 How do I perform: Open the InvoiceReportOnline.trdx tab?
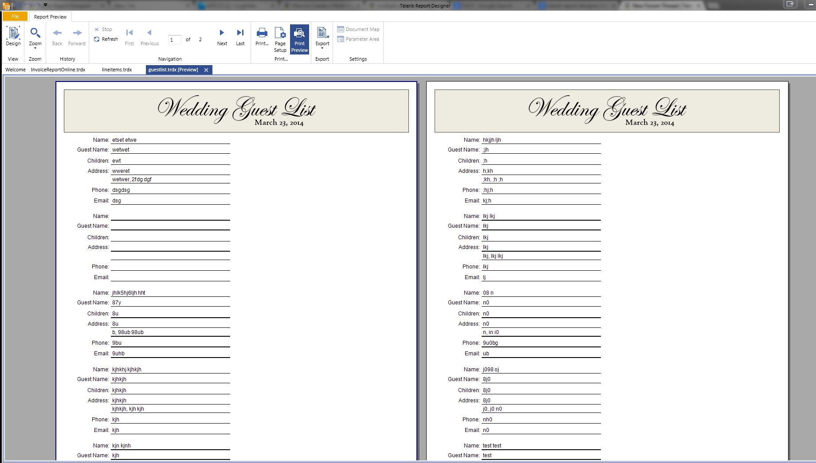click(58, 70)
